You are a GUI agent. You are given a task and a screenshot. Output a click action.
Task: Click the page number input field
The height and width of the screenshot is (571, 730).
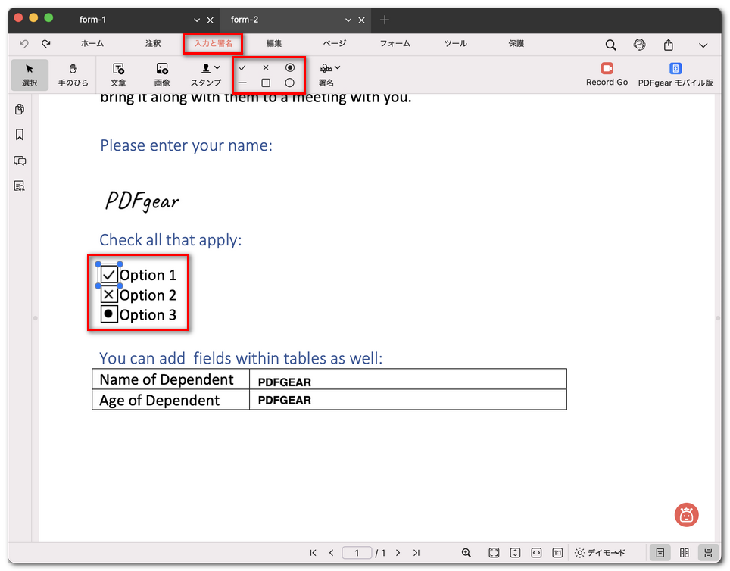(357, 553)
